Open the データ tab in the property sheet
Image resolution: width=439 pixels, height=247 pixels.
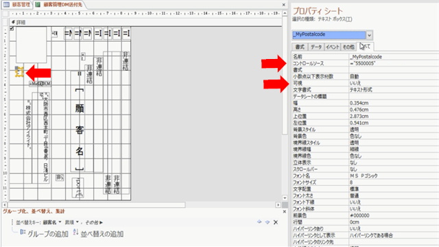(x=316, y=47)
